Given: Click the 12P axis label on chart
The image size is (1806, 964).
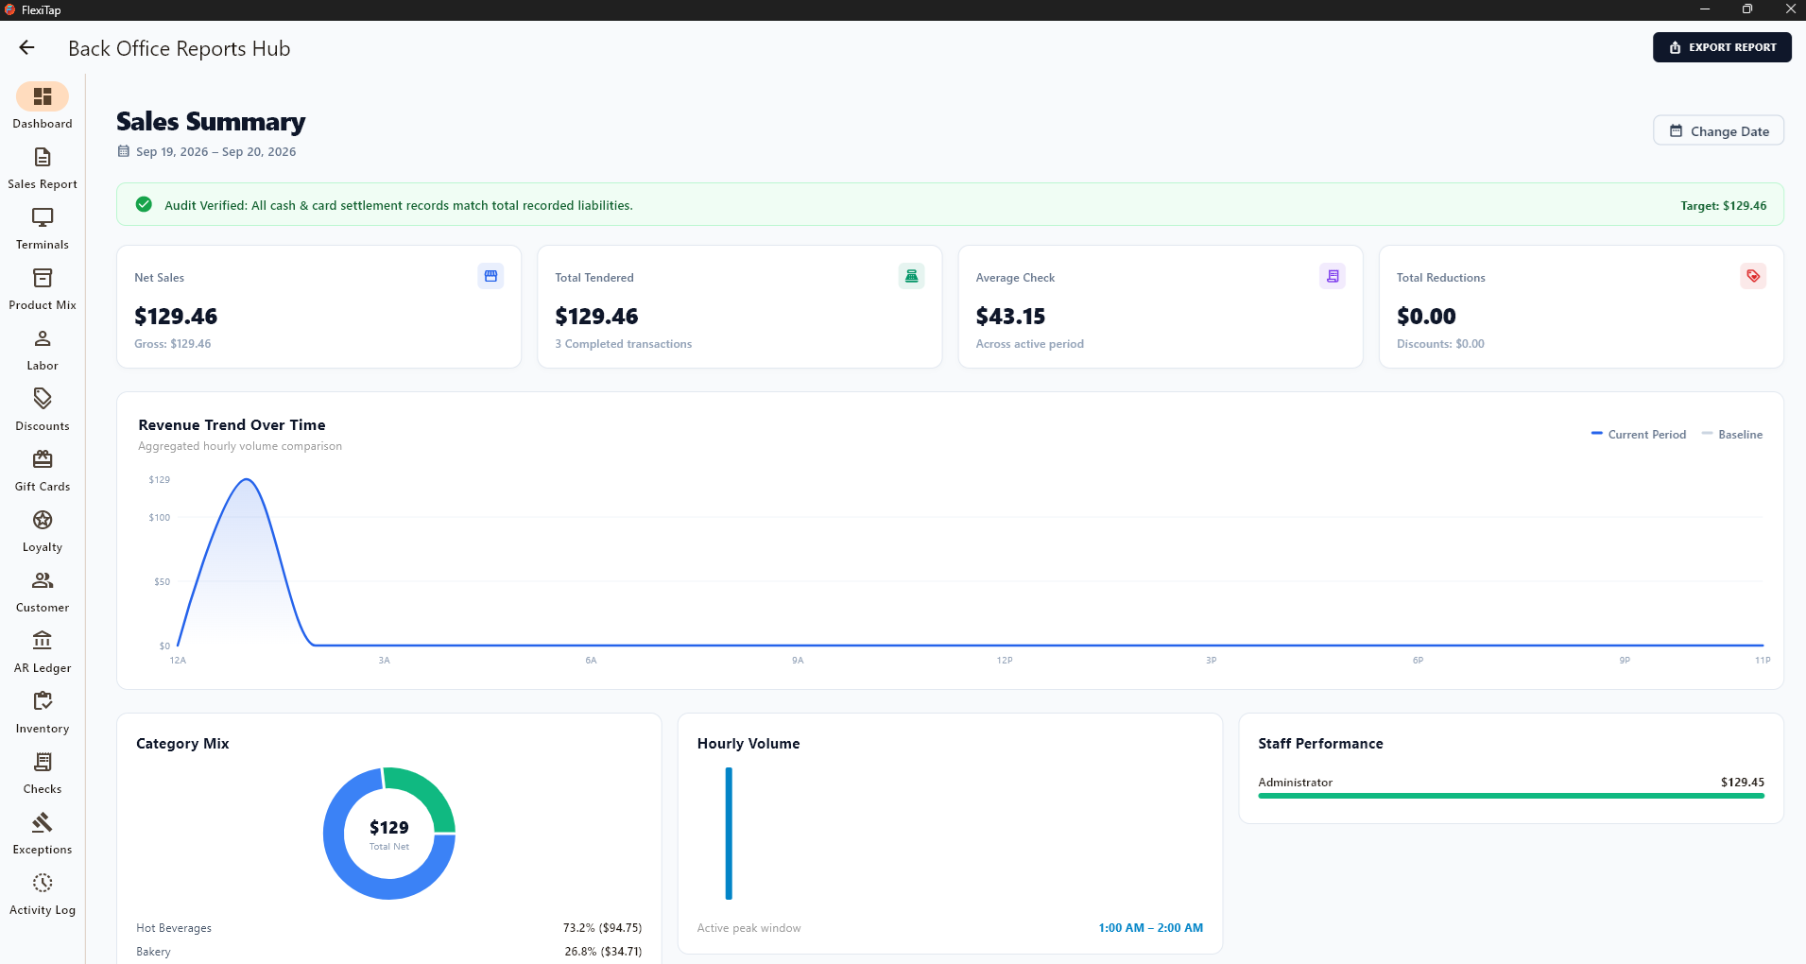Looking at the screenshot, I should click(1005, 661).
